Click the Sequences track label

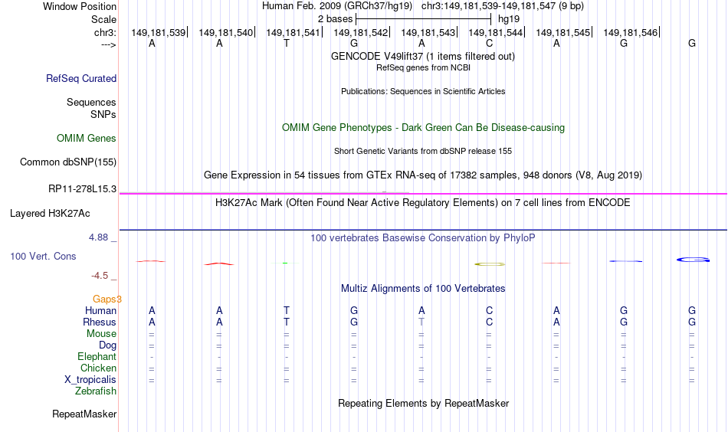[91, 102]
